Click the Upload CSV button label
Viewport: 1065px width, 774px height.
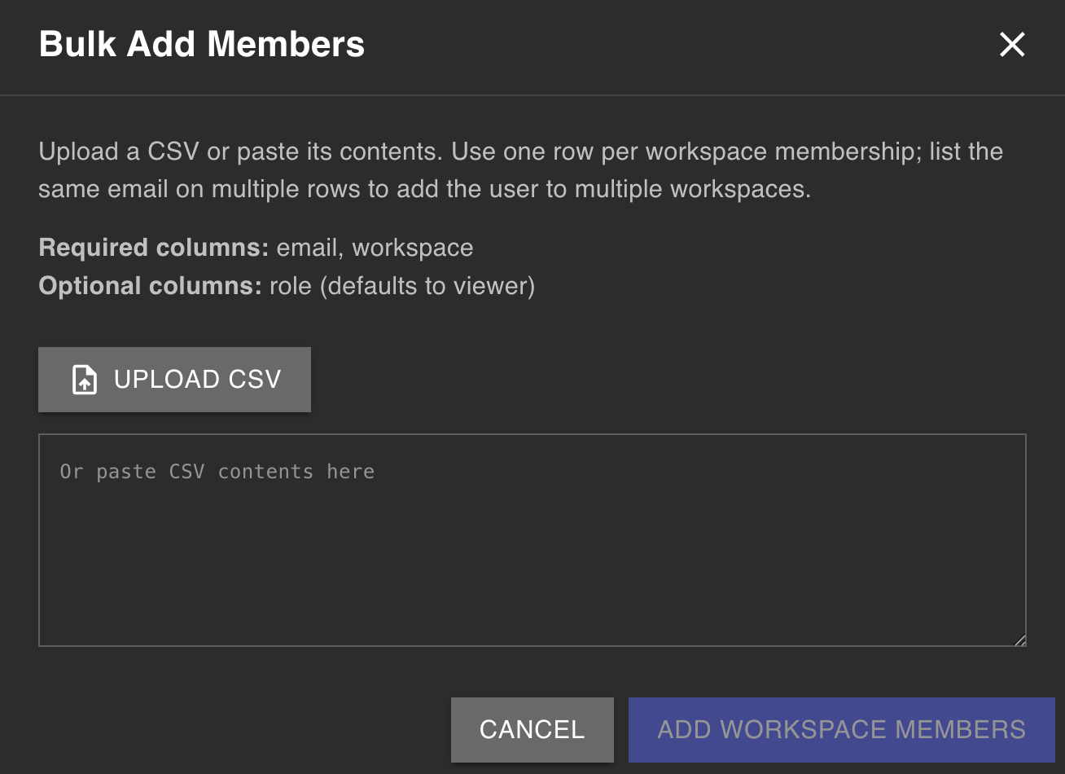coord(198,380)
